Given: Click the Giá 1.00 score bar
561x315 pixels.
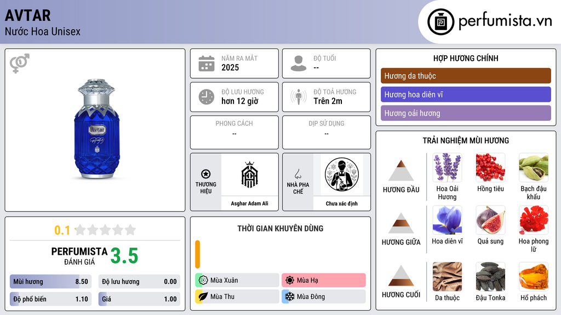Looking at the screenshot, I should click(x=139, y=299).
